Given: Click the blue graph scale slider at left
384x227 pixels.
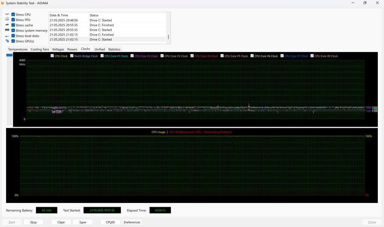Looking at the screenshot, I should pos(9,55).
